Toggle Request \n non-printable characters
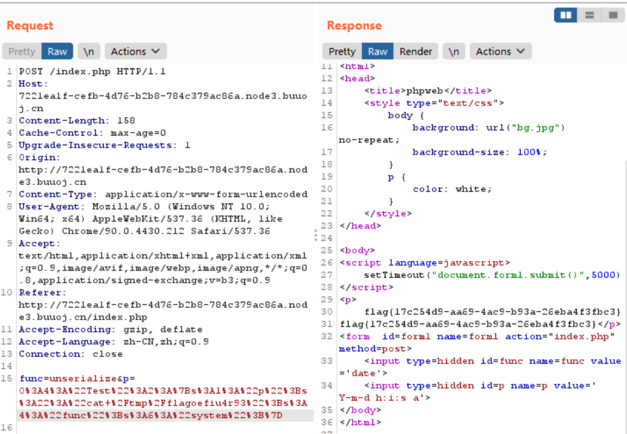The height and width of the screenshot is (434, 627). tap(89, 51)
